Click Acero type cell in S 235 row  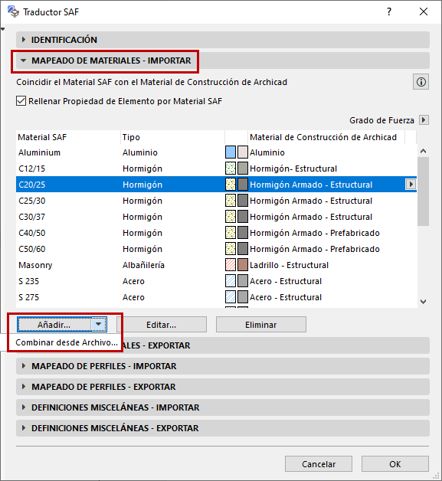pyautogui.click(x=133, y=281)
